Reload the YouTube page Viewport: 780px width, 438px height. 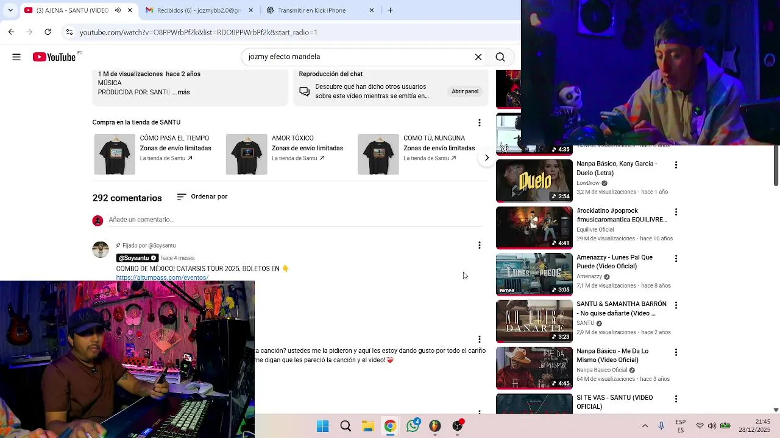[48, 32]
